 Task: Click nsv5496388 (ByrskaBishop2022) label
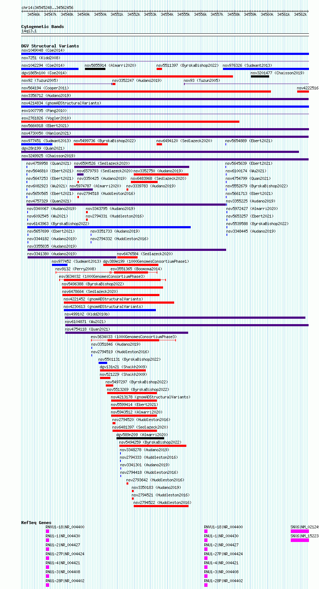pos(93,284)
